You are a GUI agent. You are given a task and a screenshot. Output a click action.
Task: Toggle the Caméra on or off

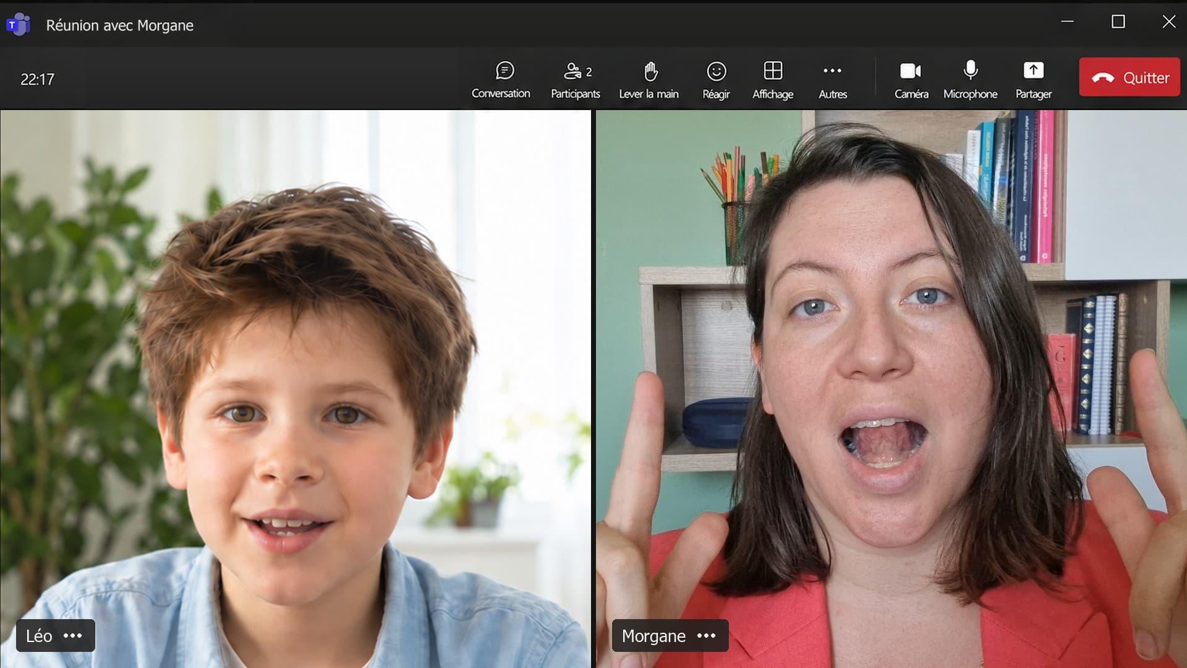pyautogui.click(x=911, y=80)
